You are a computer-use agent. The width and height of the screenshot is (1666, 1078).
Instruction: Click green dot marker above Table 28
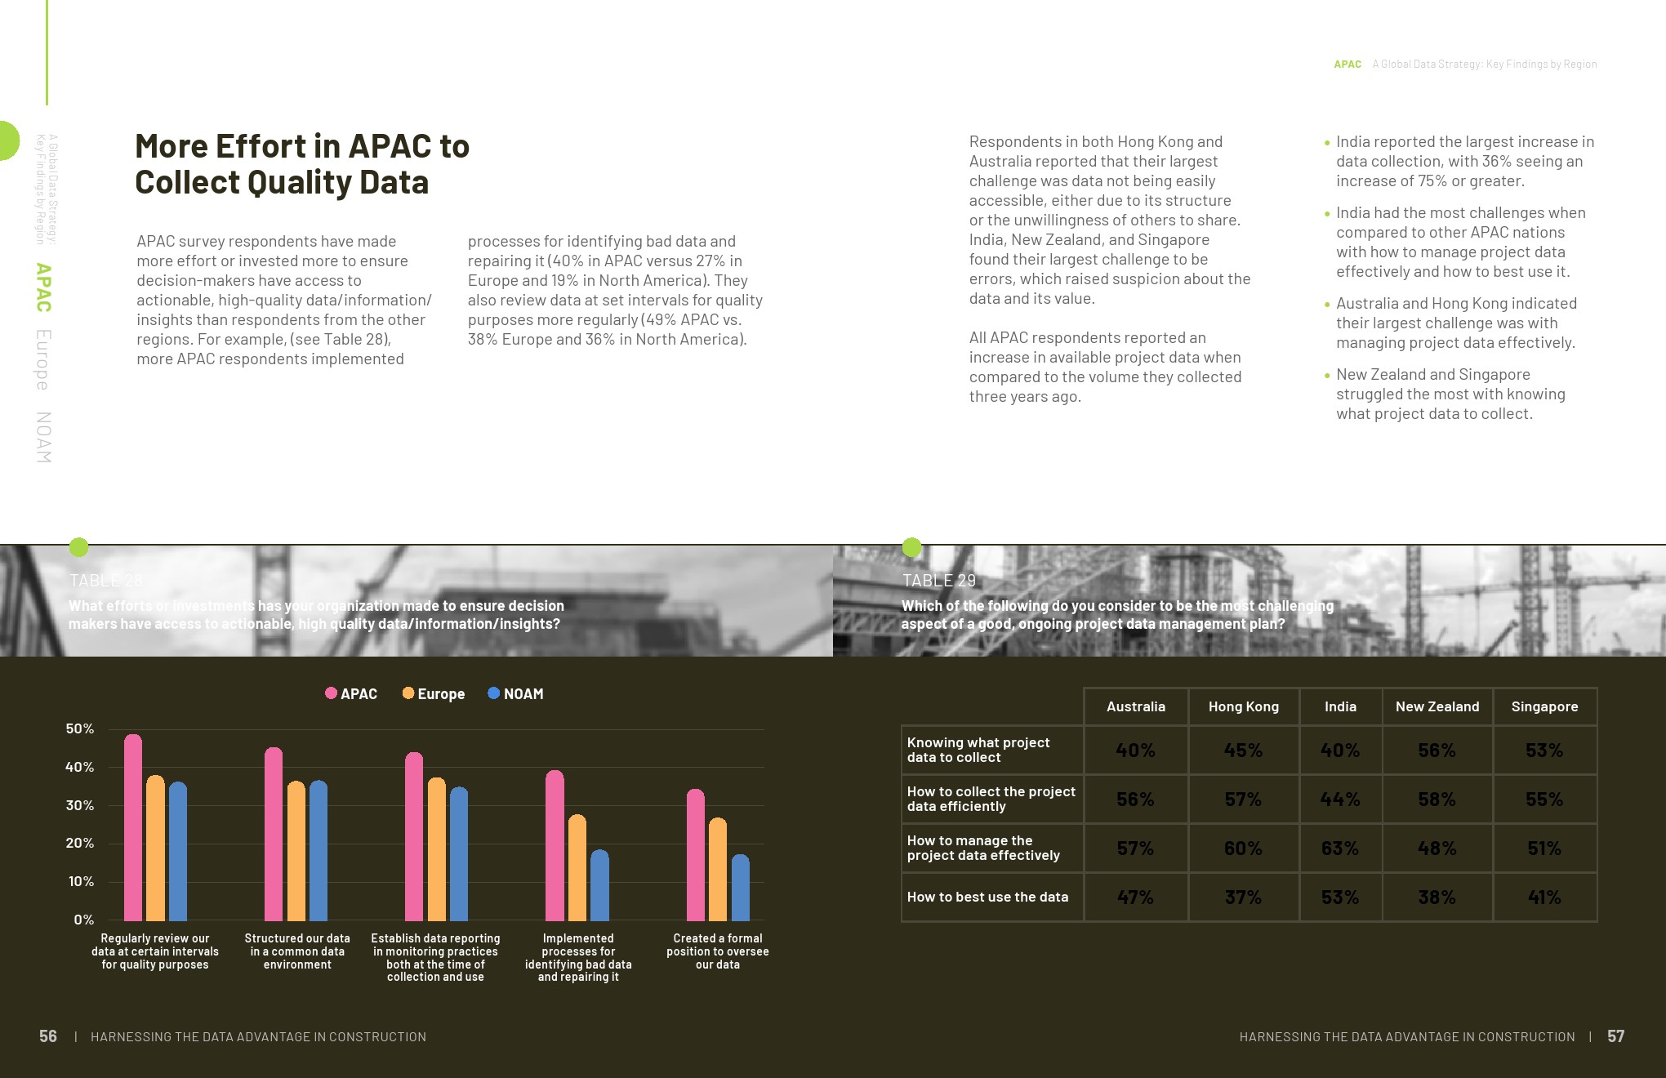[x=78, y=546]
